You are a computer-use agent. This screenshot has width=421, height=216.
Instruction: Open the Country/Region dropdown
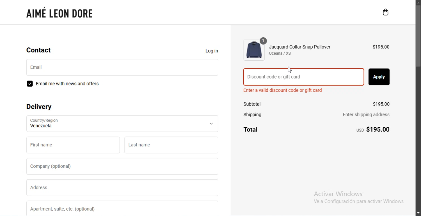coord(122,123)
